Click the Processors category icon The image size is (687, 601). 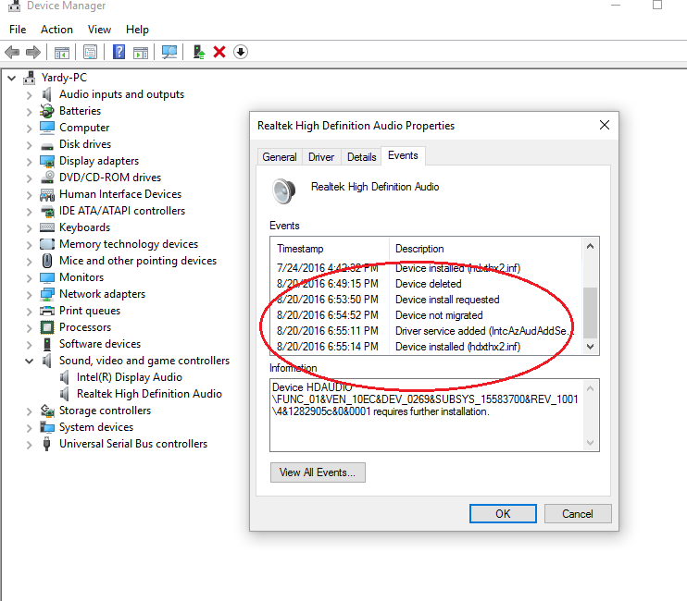tap(47, 327)
